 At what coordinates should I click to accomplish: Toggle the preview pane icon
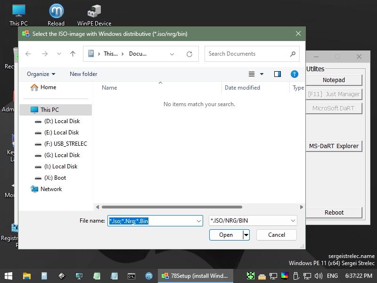[x=278, y=74]
